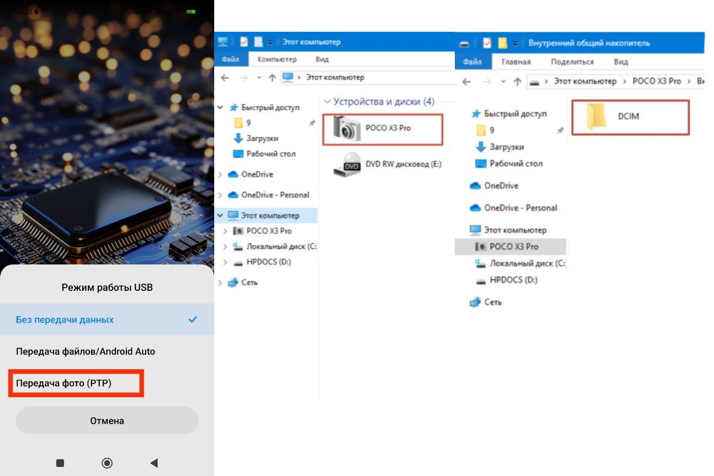The height and width of the screenshot is (476, 714).
Task: Choose 'Передача файлов/Android Auto' option
Action: click(x=86, y=351)
